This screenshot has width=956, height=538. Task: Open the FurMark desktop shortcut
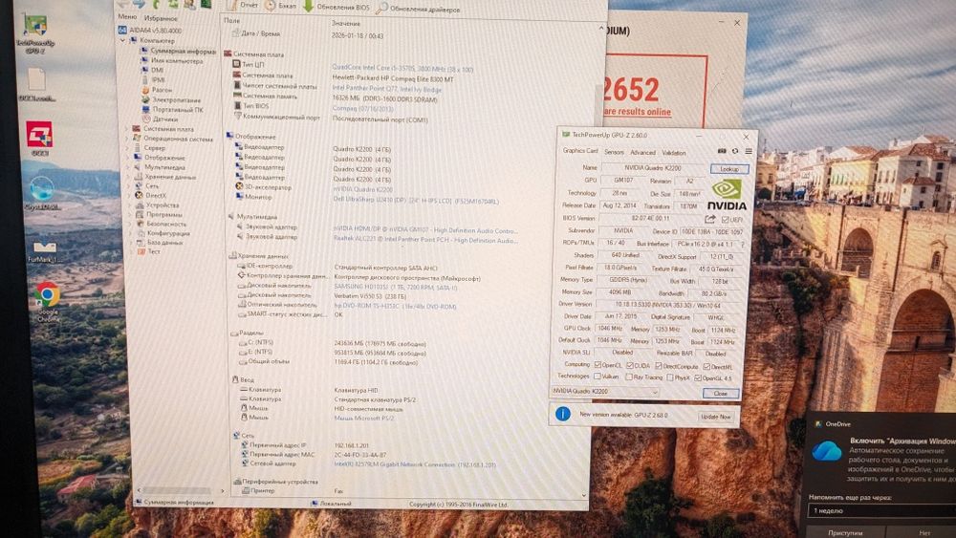click(x=44, y=251)
